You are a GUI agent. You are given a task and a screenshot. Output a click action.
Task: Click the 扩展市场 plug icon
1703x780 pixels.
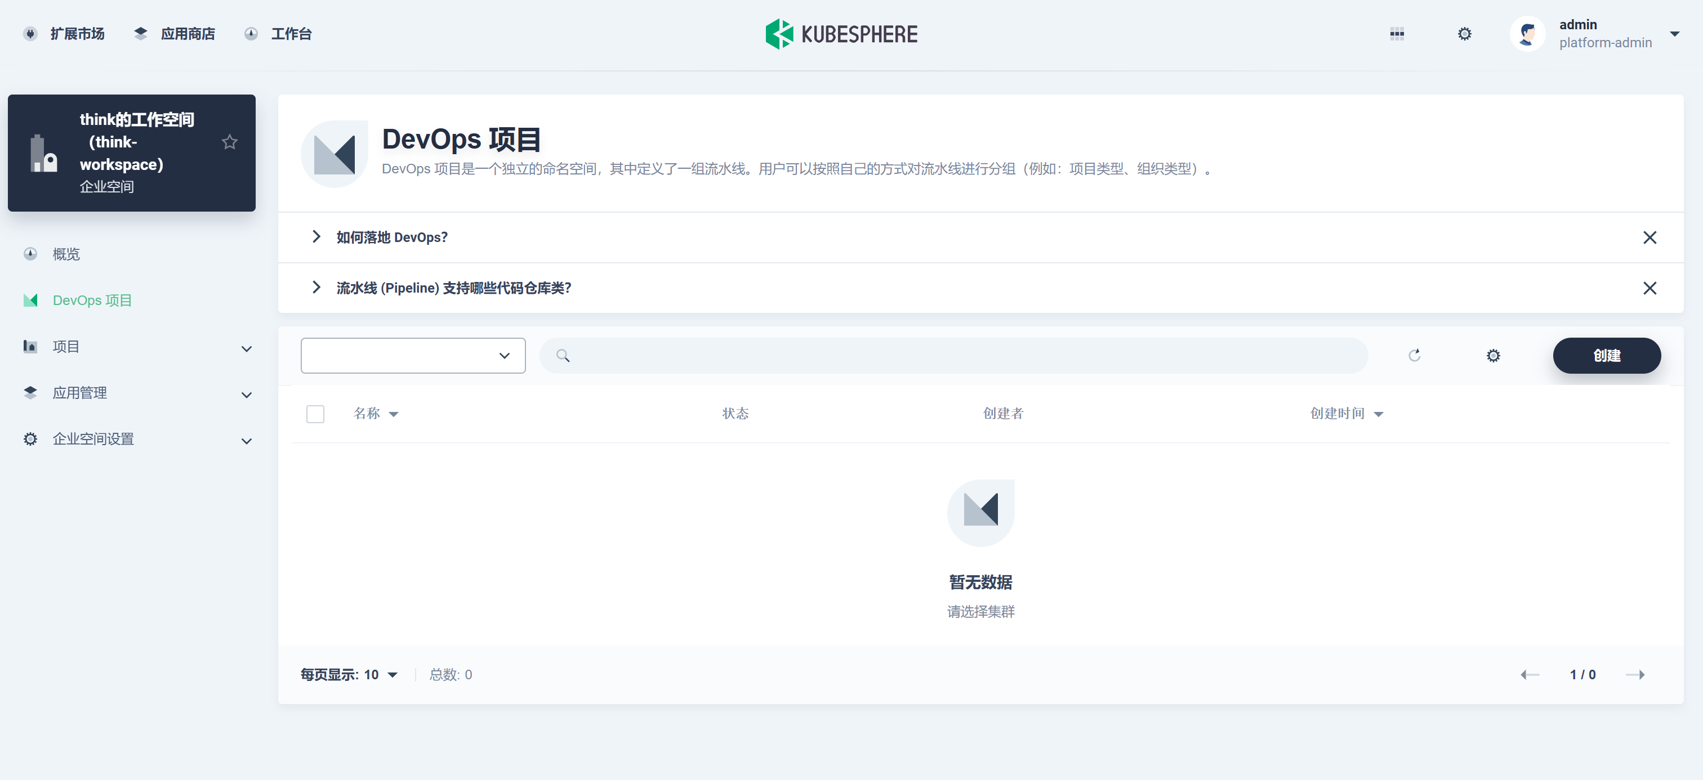click(x=30, y=34)
